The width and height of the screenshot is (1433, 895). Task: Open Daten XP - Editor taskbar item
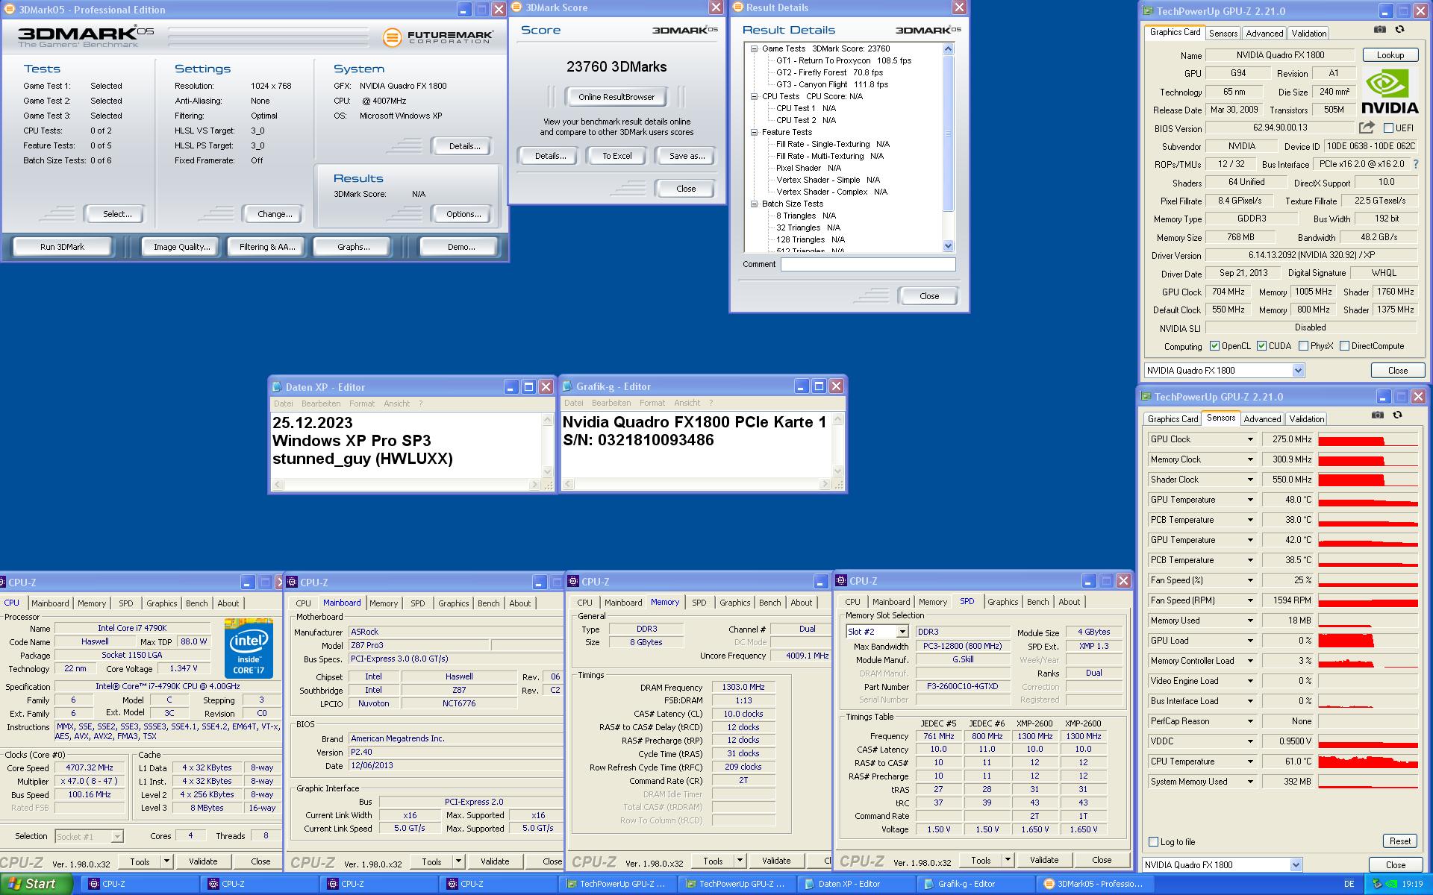tap(856, 884)
